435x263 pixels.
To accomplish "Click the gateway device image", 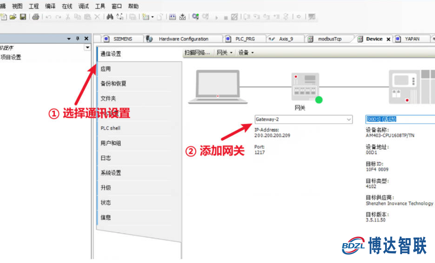I will 305,87.
